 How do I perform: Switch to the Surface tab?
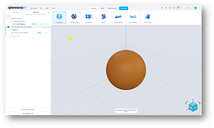[94, 8]
